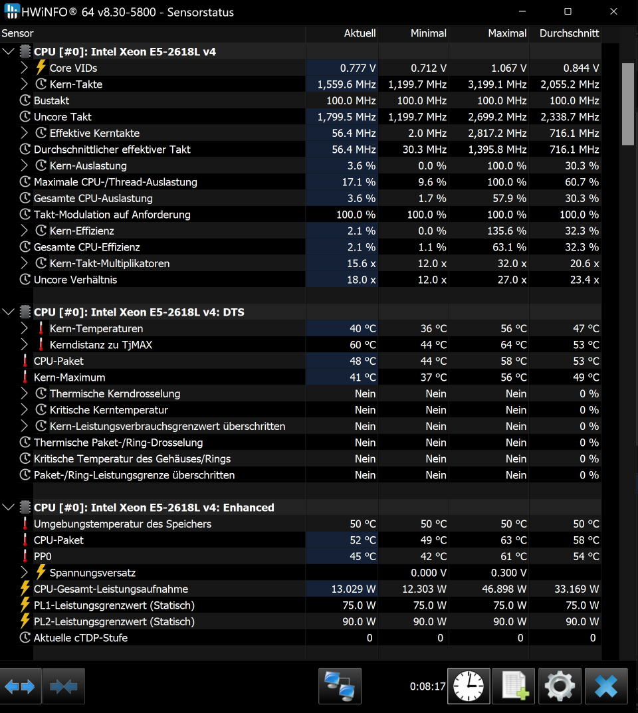
Task: Click the lightning icon next to Core VIDs
Action: click(x=41, y=67)
